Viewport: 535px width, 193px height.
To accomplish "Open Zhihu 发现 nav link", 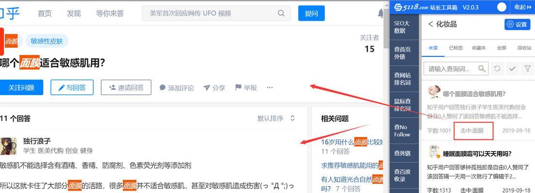I will [74, 14].
